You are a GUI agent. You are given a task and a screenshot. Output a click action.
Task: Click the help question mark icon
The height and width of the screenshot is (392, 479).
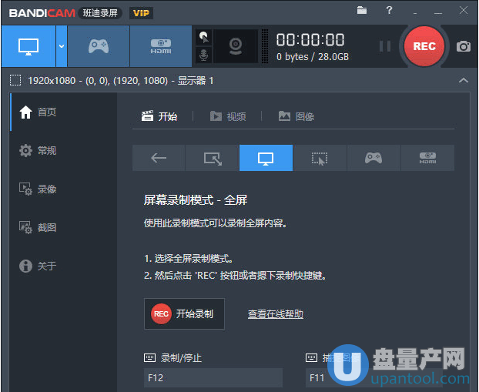[390, 11]
